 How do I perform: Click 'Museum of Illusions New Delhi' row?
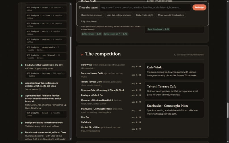click(111, 102)
